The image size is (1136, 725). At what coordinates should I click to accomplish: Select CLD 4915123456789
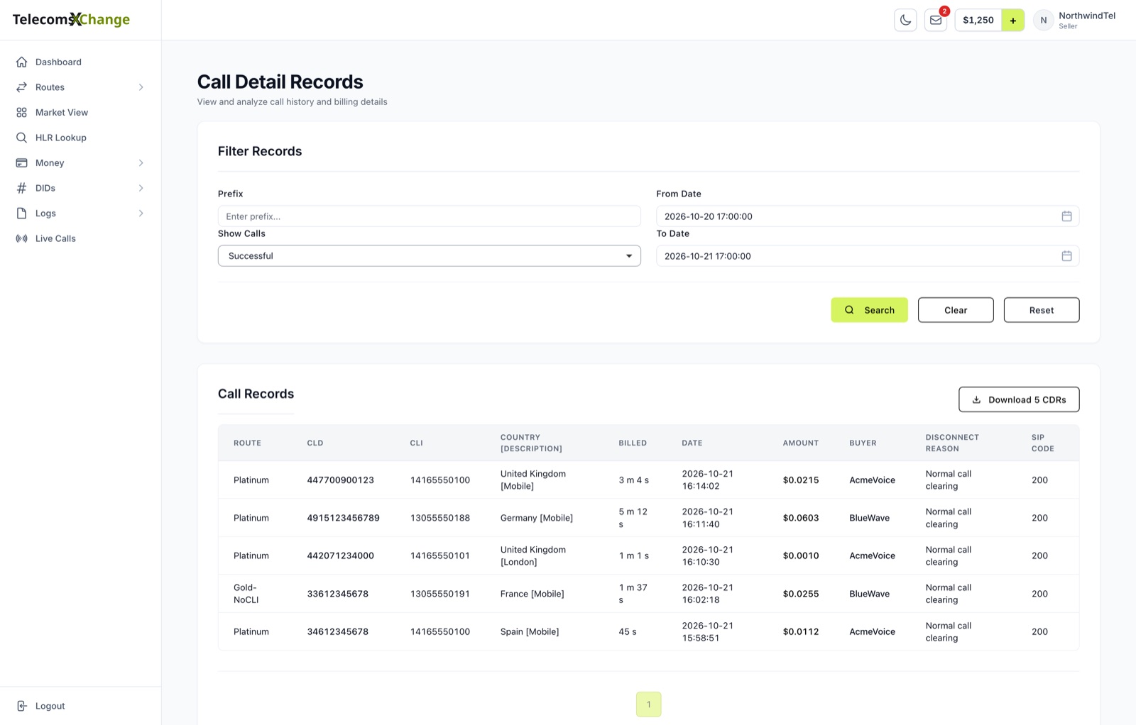pos(343,518)
